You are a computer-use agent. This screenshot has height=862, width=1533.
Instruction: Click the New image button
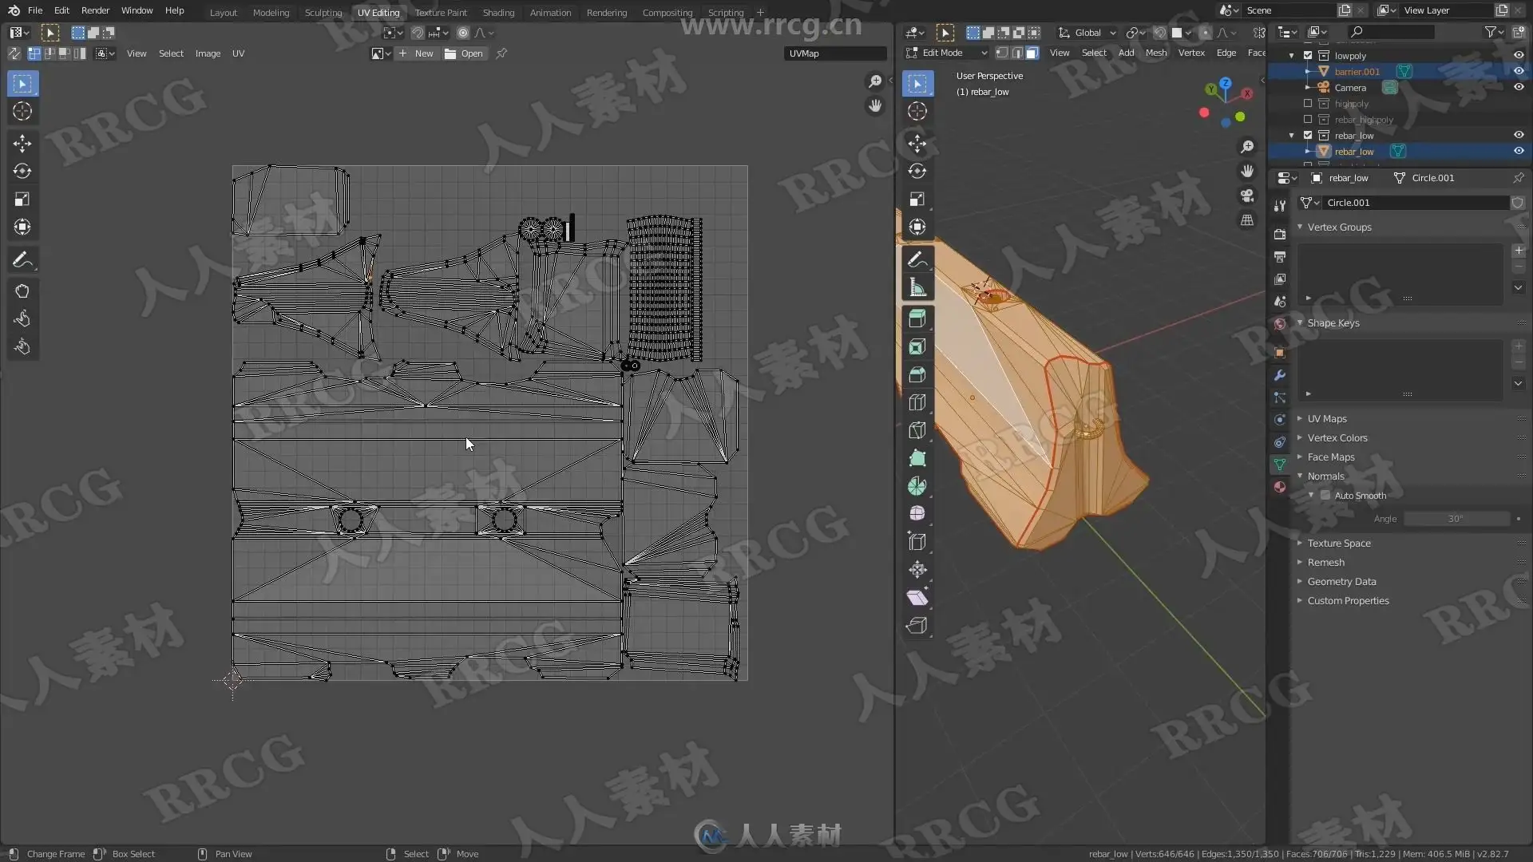click(x=417, y=53)
